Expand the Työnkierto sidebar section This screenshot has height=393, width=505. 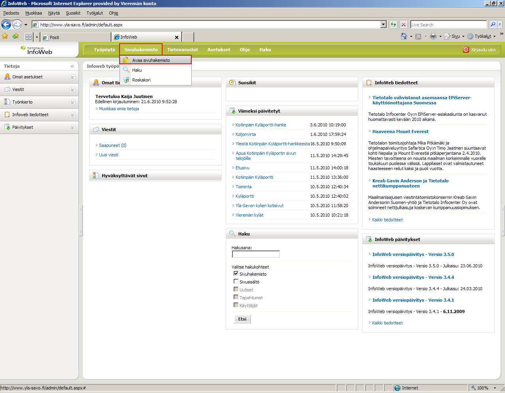pyautogui.click(x=72, y=102)
